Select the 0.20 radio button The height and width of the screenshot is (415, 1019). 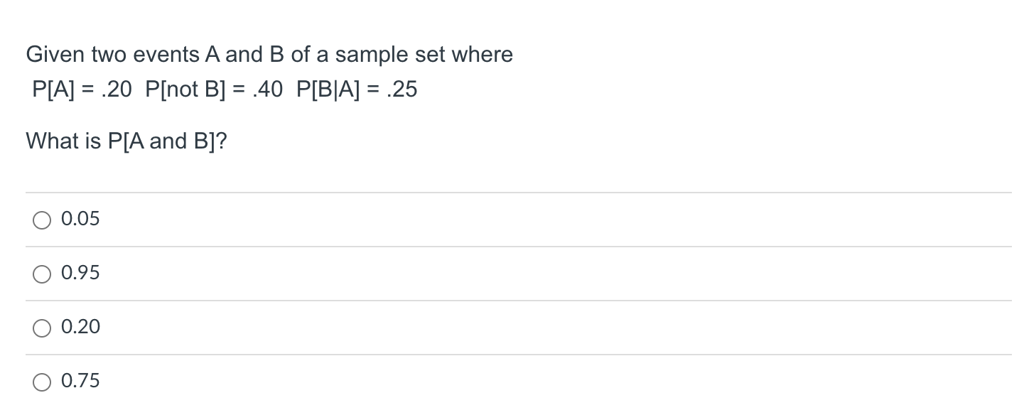(41, 328)
